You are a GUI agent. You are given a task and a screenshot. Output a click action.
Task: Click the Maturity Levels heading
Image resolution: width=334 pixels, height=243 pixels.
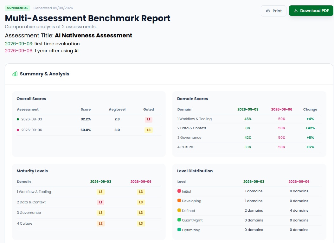coord(32,171)
